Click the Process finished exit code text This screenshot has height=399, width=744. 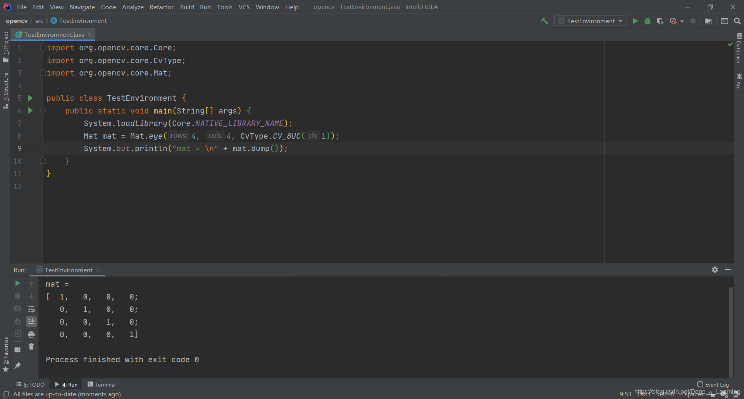[122, 360]
